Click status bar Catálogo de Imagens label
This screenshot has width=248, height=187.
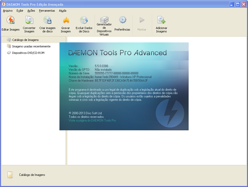(32, 175)
